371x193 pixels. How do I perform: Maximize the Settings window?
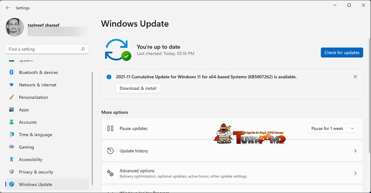pyautogui.click(x=349, y=5)
